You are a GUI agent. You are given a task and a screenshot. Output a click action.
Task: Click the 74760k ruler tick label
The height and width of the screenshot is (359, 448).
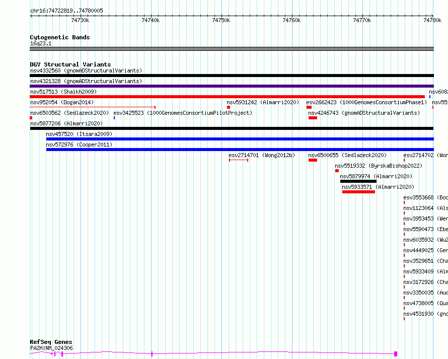(x=292, y=20)
